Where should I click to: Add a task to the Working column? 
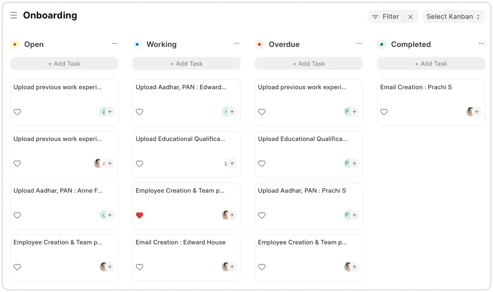(186, 63)
